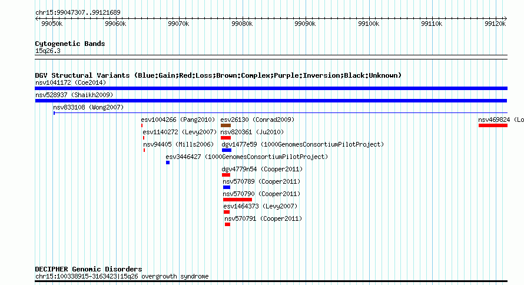Click the esv3446427 1000GenomesConsortiumPilotProject label
This screenshot has width=524, height=285.
247,157
